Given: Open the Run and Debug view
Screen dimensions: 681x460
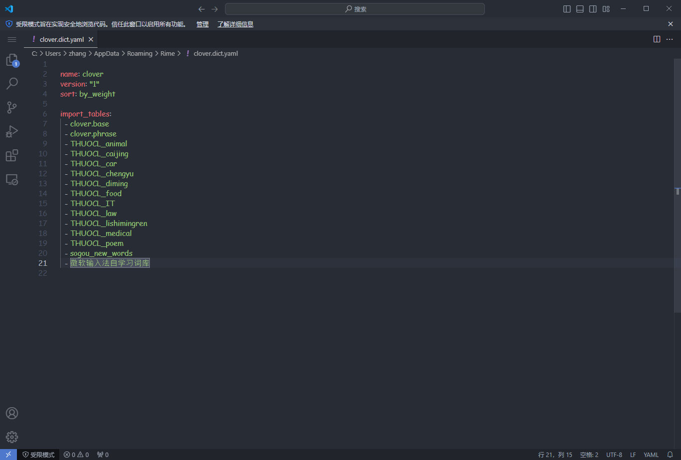Looking at the screenshot, I should [x=12, y=131].
